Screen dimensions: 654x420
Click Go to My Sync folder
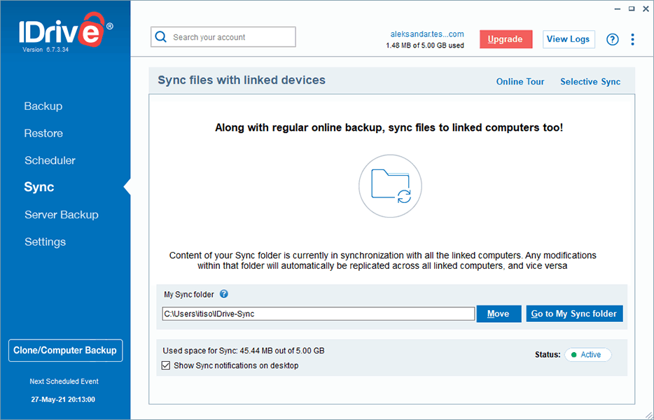pyautogui.click(x=574, y=314)
